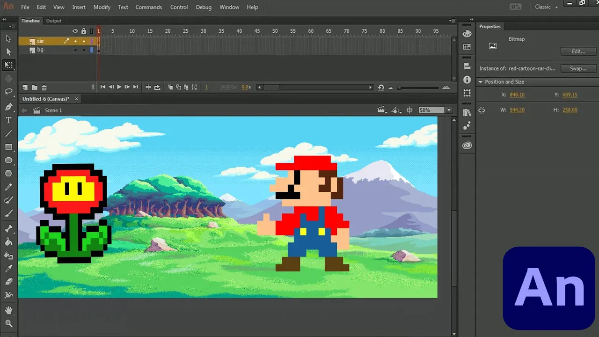Open the File menu

pyautogui.click(x=25, y=7)
